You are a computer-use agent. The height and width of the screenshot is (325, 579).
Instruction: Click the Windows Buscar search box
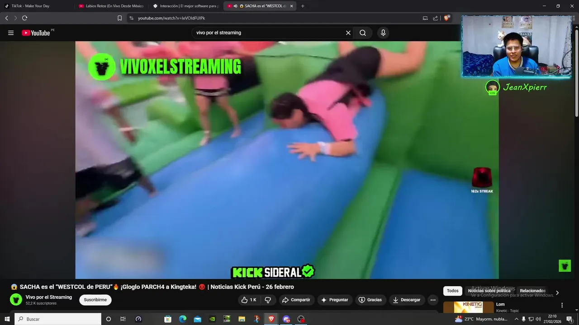tap(58, 319)
